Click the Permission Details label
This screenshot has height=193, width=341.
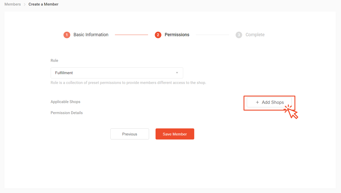[x=66, y=113]
